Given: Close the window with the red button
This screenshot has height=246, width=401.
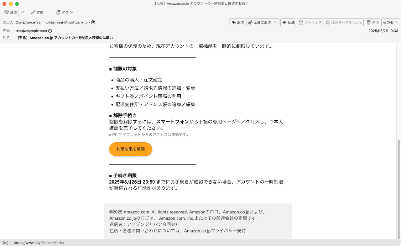Looking at the screenshot, I should point(4,4).
